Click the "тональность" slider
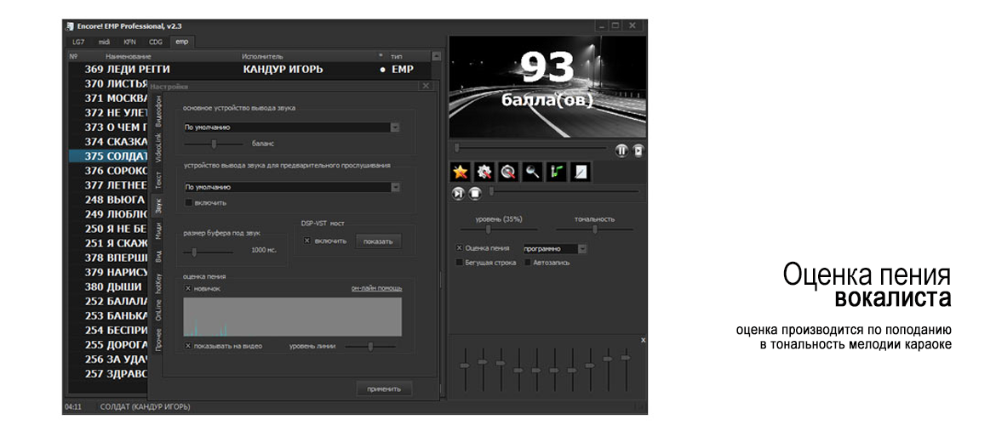 coord(594,229)
